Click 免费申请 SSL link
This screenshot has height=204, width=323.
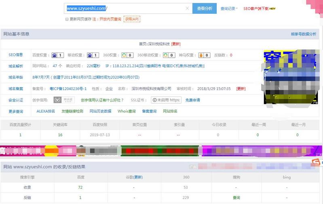[192, 100]
